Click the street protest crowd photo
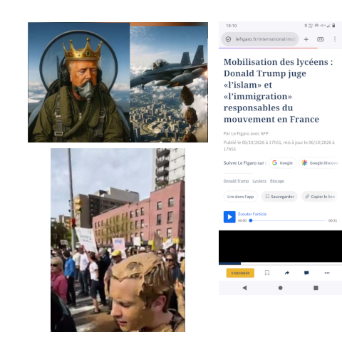The width and height of the screenshot is (342, 342). click(118, 240)
